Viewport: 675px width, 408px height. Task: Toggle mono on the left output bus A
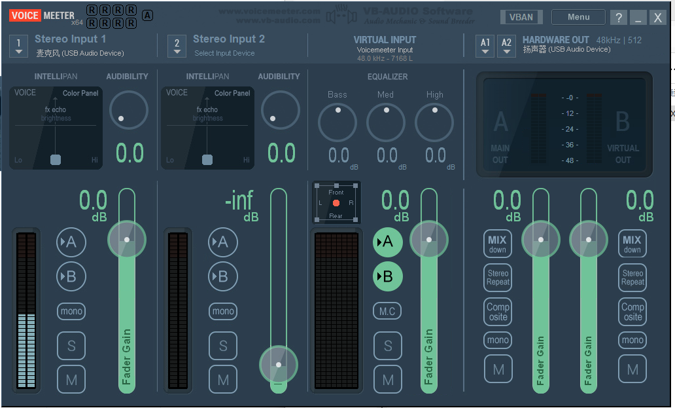point(498,340)
